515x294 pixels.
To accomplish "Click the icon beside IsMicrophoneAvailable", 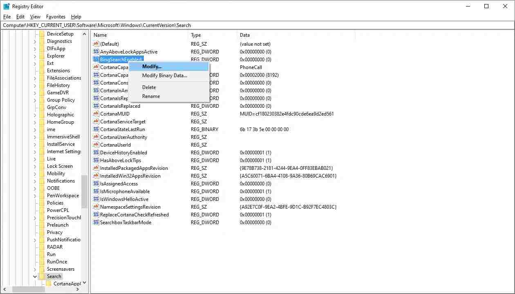I will point(96,191).
